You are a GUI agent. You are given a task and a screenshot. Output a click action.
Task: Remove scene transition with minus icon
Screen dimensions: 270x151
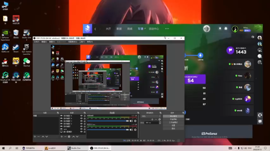[x=156, y=119]
